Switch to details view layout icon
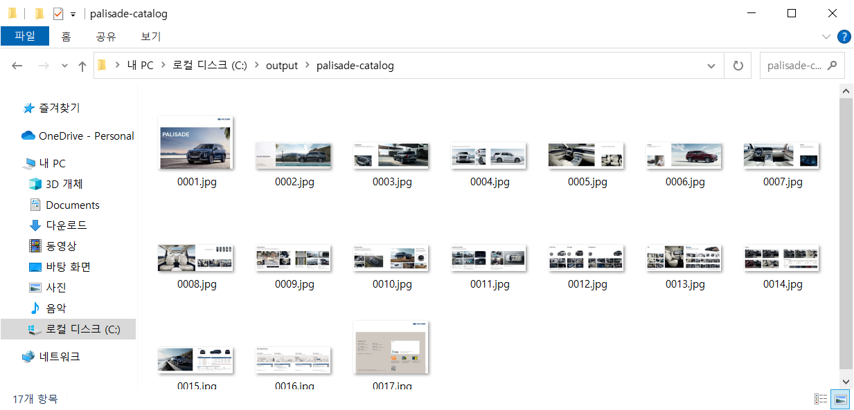Viewport: 854px width, 410px height. (821, 399)
